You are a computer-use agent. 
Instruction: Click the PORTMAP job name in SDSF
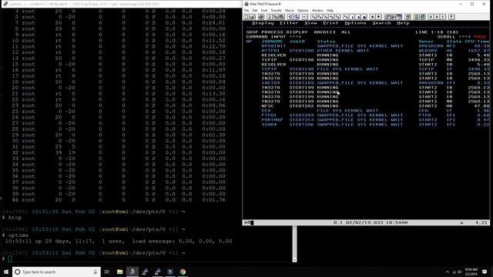click(x=272, y=120)
